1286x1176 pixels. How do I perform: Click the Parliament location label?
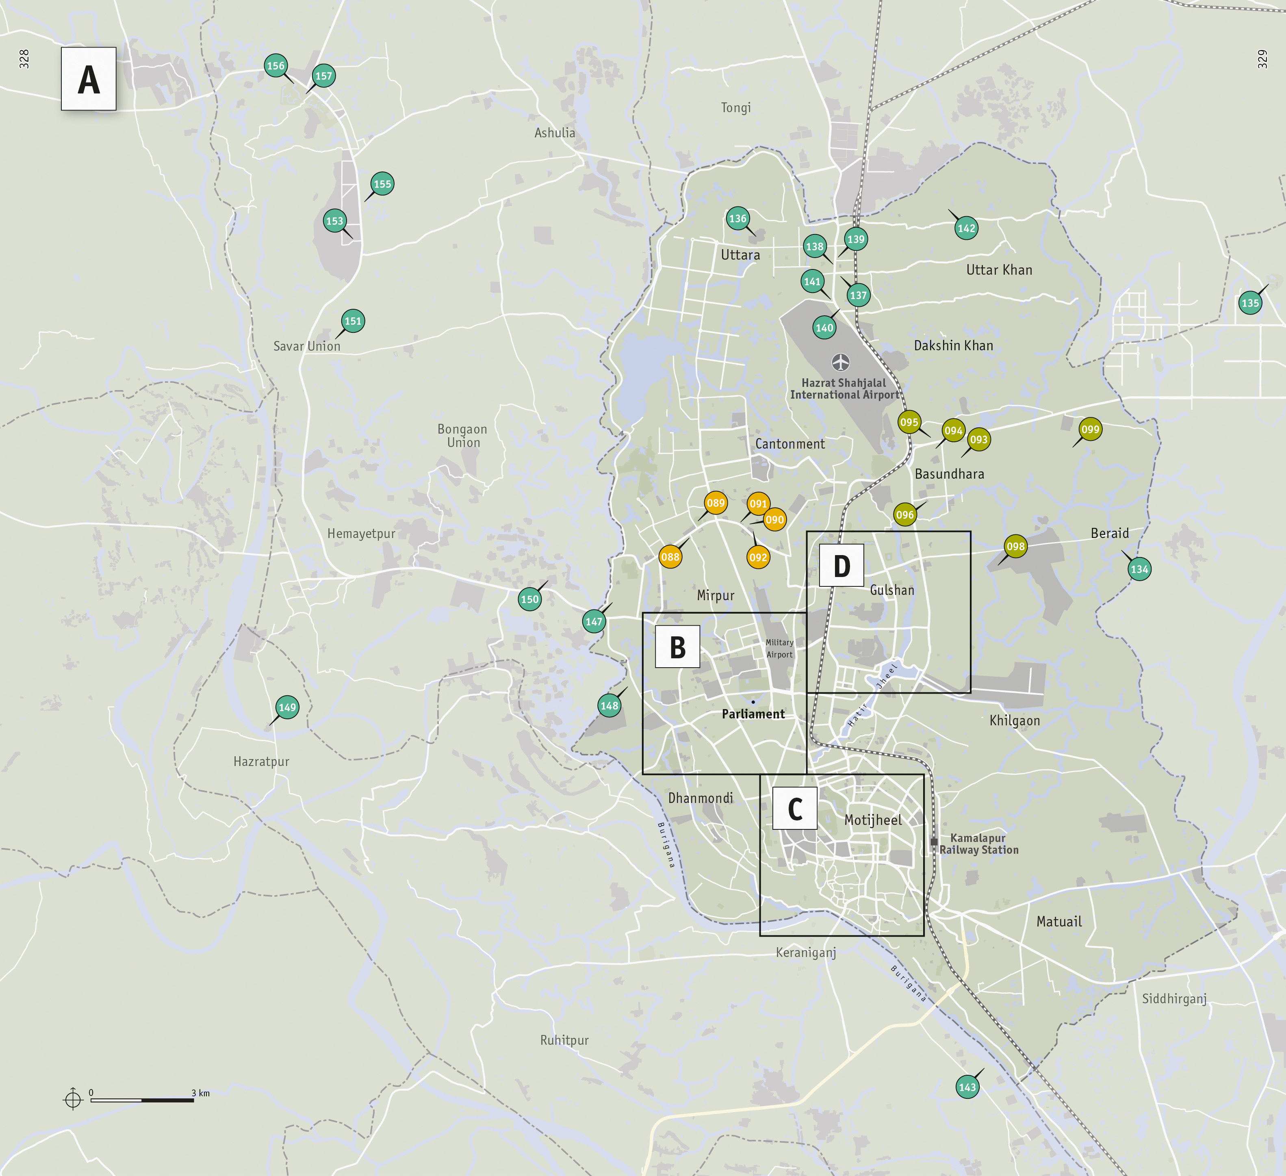tap(753, 714)
